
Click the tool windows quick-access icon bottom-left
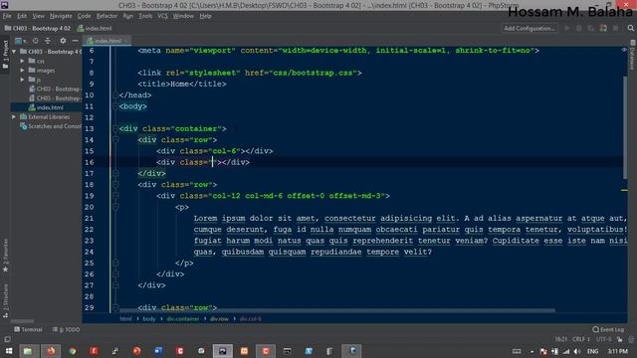pyautogui.click(x=7, y=339)
